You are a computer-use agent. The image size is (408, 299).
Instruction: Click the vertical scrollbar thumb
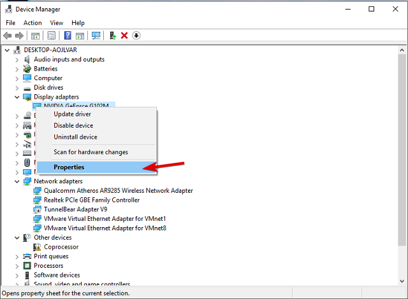pos(402,149)
